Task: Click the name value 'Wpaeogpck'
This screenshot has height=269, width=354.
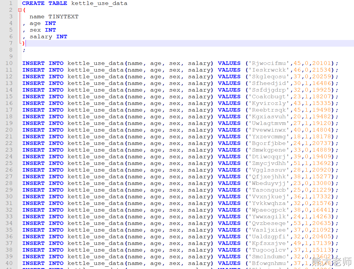Action: point(269,210)
